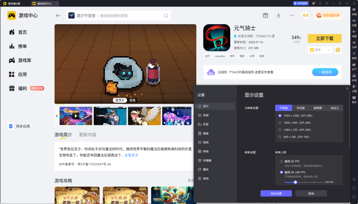Expand the 雷电 channel dropdown
Screen dimensions: 358x204
click(x=320, y=50)
